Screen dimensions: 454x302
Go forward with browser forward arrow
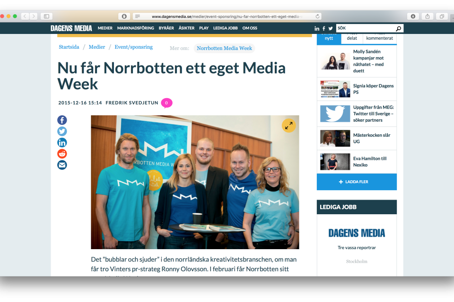tap(33, 16)
